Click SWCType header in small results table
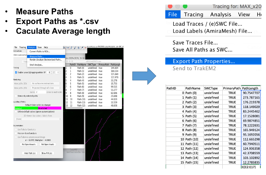The width and height of the screenshot is (266, 175). 92,65
